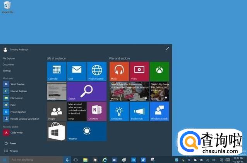
Task: Open the Weather tile
Action: (x=87, y=131)
